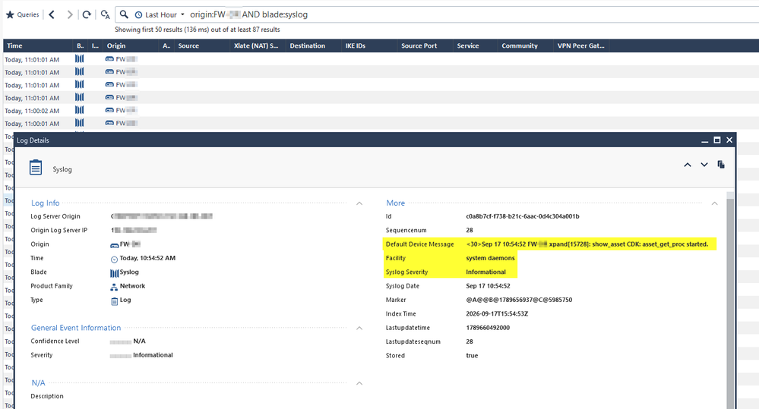Image resolution: width=759 pixels, height=409 pixels.
Task: Close the Log Details window
Action: click(729, 140)
